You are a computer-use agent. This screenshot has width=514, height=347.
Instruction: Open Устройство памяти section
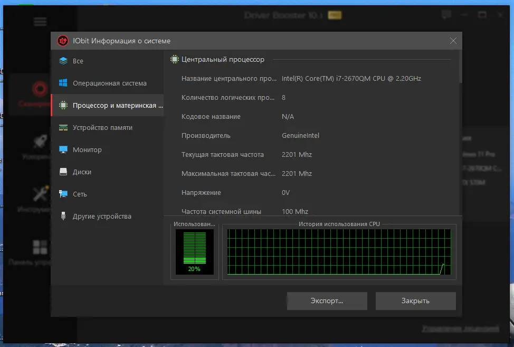(x=107, y=128)
